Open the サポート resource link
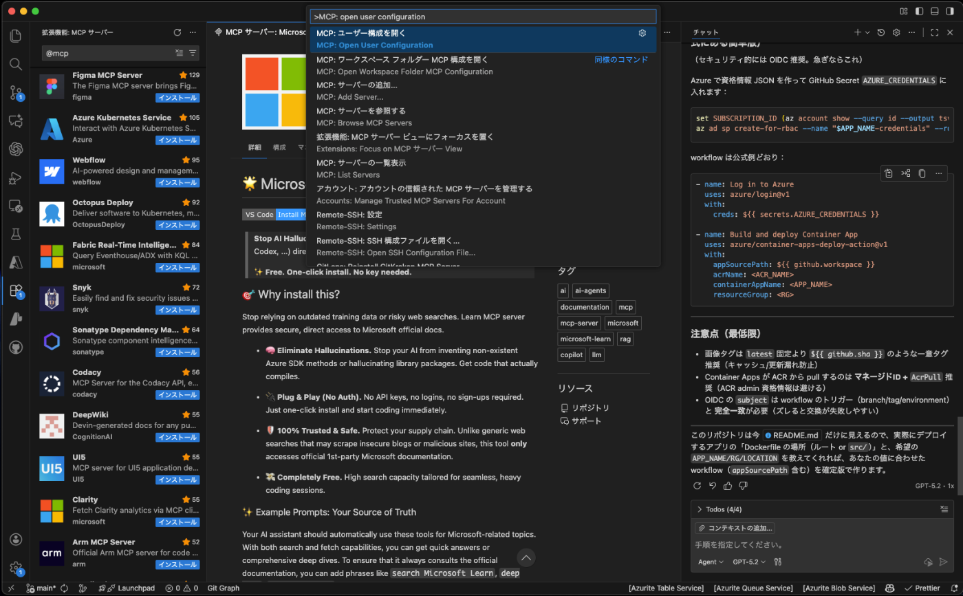The image size is (963, 596). click(x=581, y=421)
